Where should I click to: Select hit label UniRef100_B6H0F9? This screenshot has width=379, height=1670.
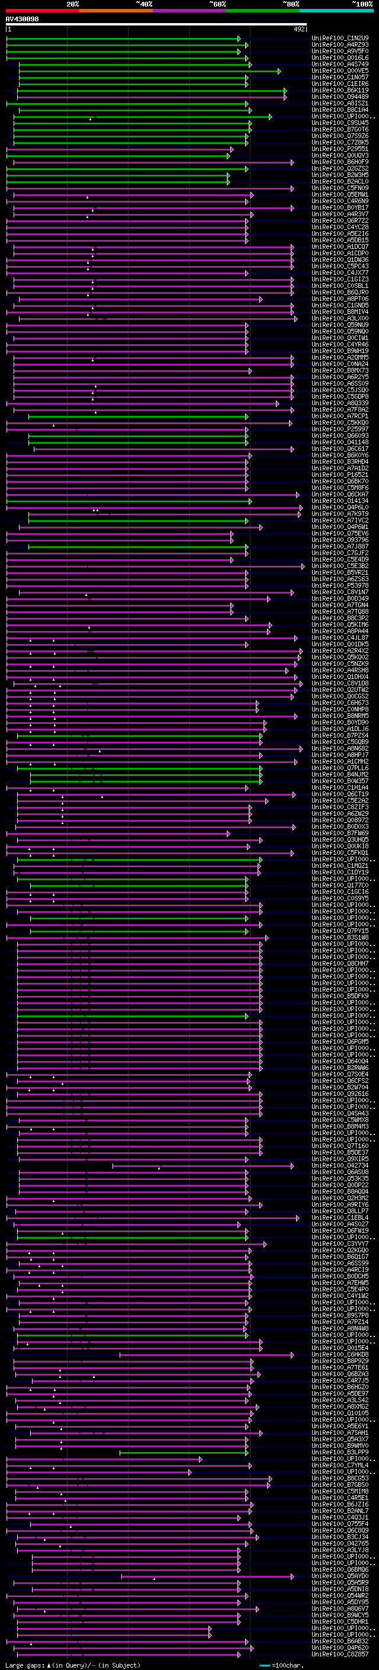pos(340,162)
